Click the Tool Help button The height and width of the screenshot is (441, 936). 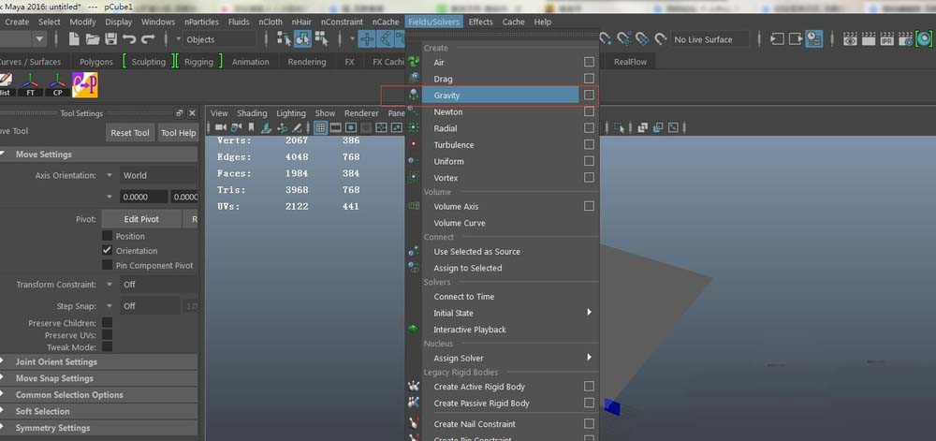point(178,132)
